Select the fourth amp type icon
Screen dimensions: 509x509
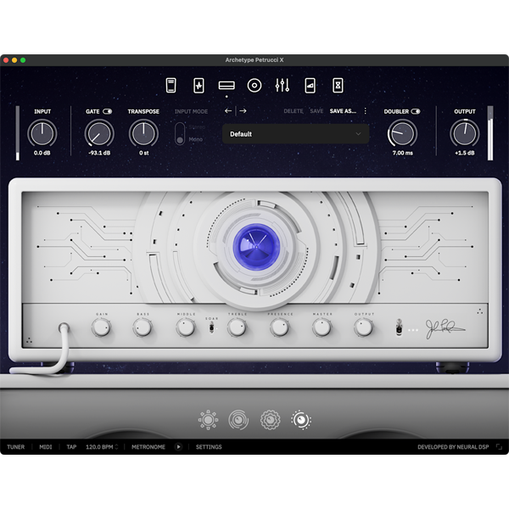tap(300, 419)
